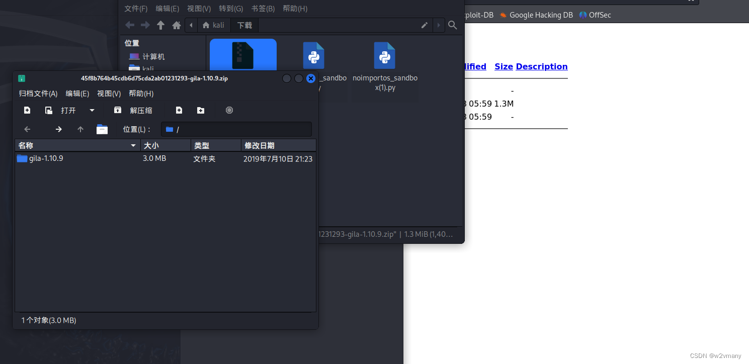Screen dimensions: 749x364
Task: Close the archive manager window
Action: (311, 78)
